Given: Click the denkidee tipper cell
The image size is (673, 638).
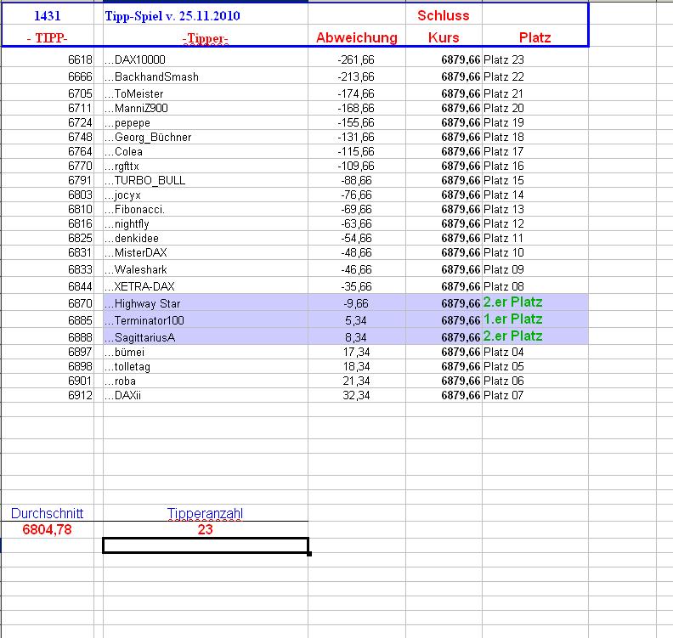Looking at the screenshot, I should [x=206, y=238].
